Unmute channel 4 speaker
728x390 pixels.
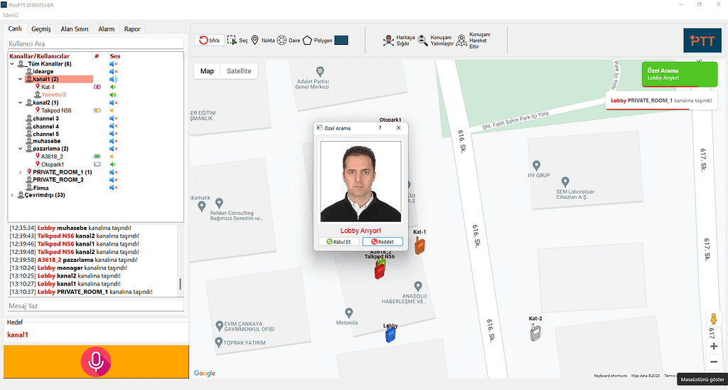(114, 127)
